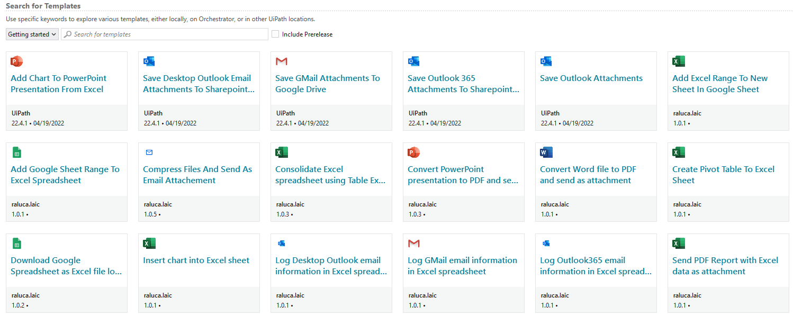Viewport: 793px width, 324px height.
Task: Click version 1.0.1 on Create Pivot Table card
Action: click(x=682, y=214)
